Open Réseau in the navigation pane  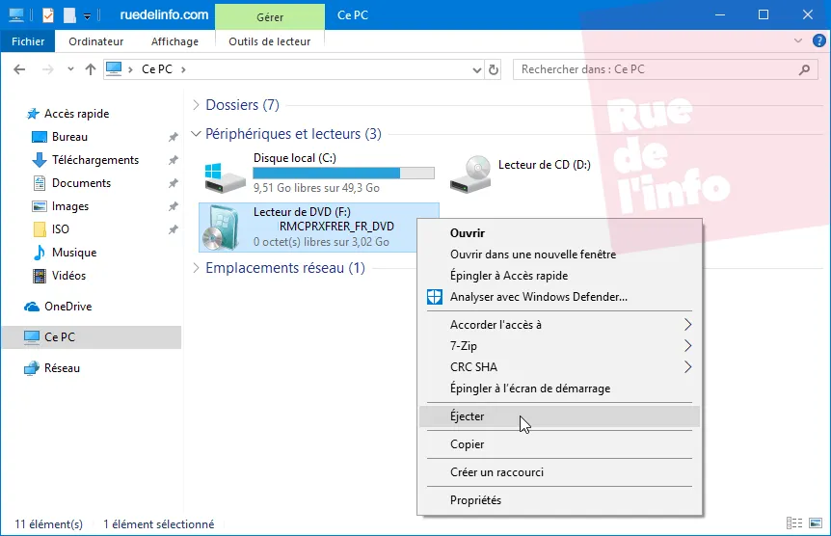[x=62, y=368]
